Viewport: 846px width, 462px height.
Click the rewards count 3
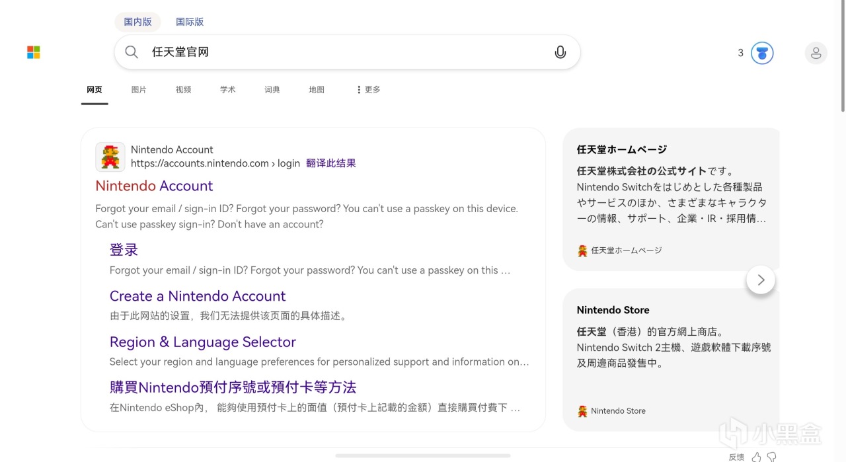coord(740,53)
